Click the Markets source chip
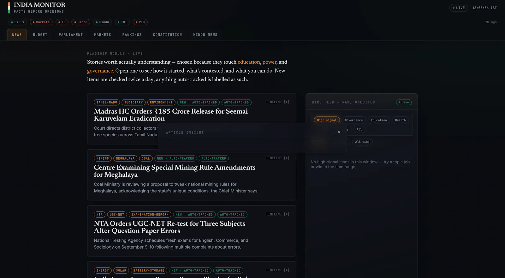Screen dimensions: 505x278 tap(41, 22)
